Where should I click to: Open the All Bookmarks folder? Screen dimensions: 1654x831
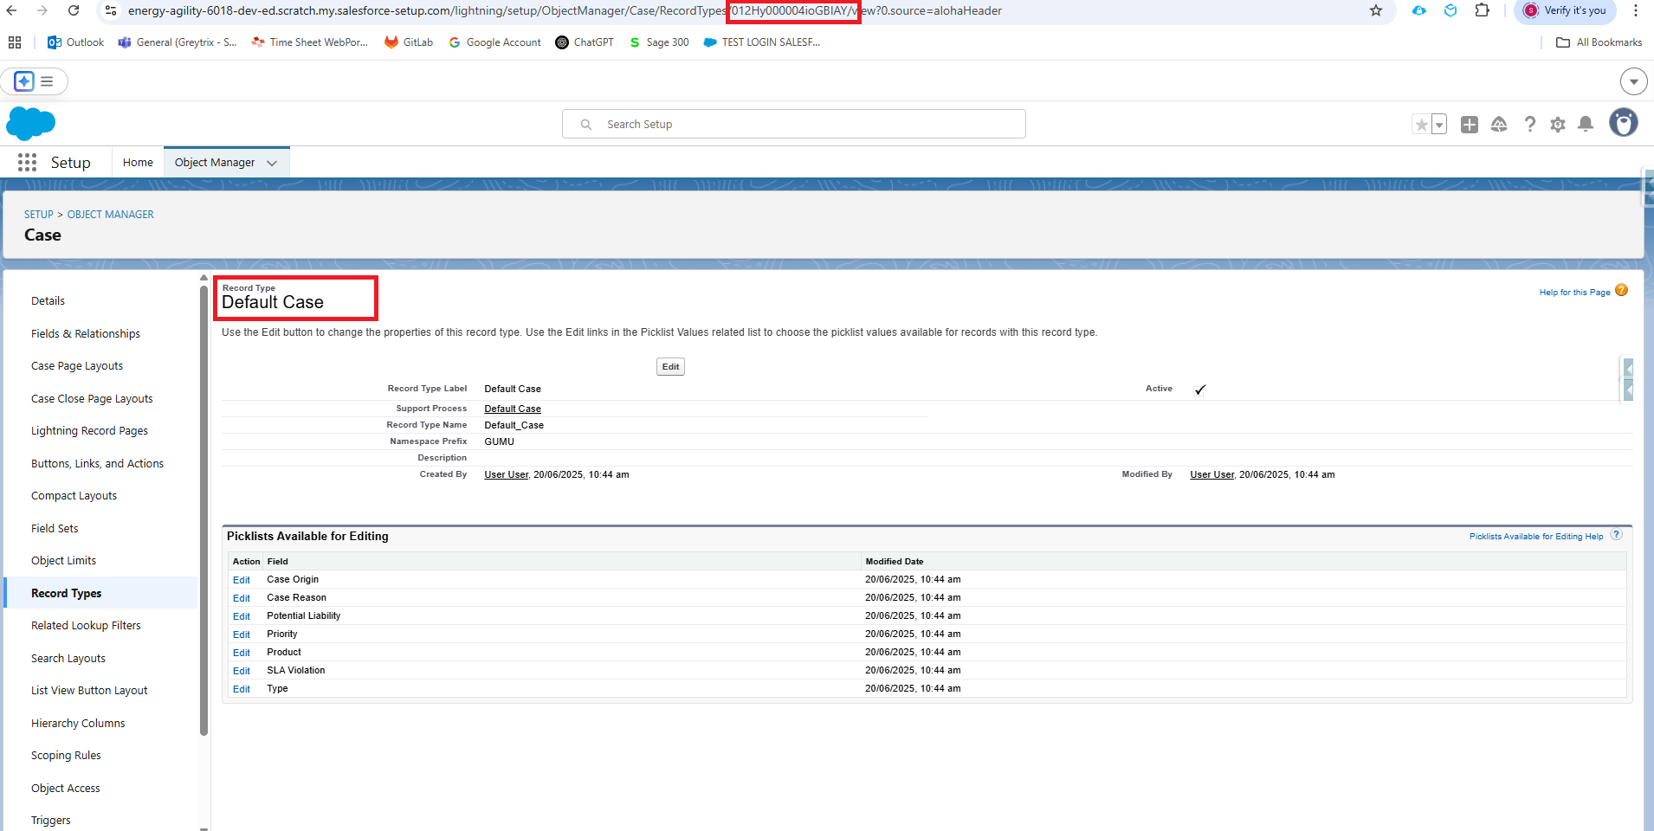click(1599, 42)
